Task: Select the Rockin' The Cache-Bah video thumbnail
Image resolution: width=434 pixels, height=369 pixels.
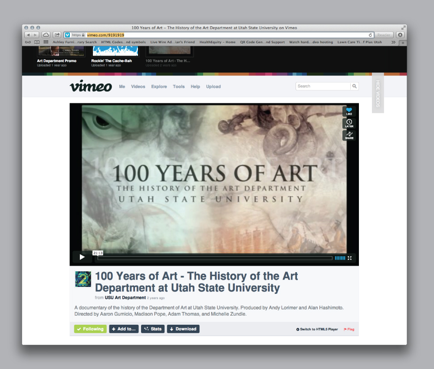Action: 115,51
